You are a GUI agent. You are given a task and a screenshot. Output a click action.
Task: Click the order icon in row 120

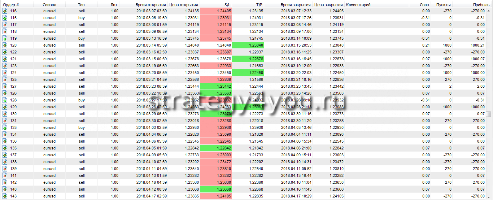[5, 45]
